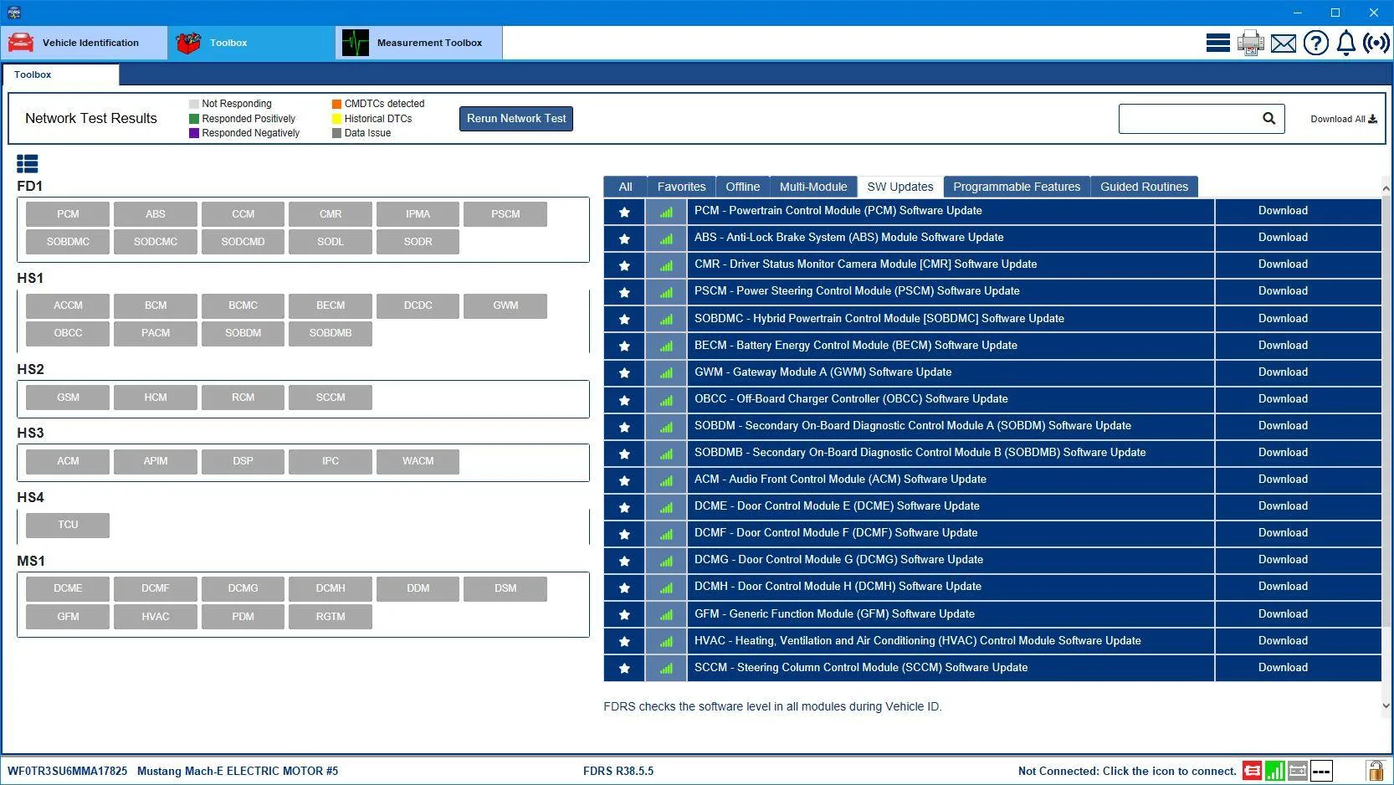The image size is (1394, 785).
Task: Click Rerun Network Test button
Action: [x=516, y=119]
